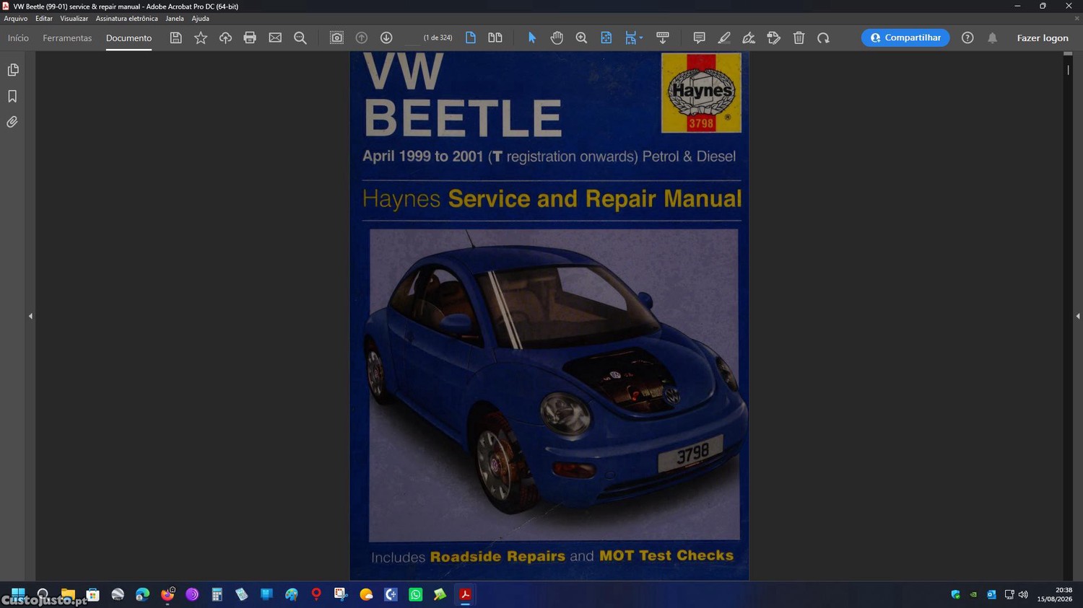This screenshot has width=1083, height=608.
Task: Open Calculator from the taskbar
Action: [x=217, y=594]
